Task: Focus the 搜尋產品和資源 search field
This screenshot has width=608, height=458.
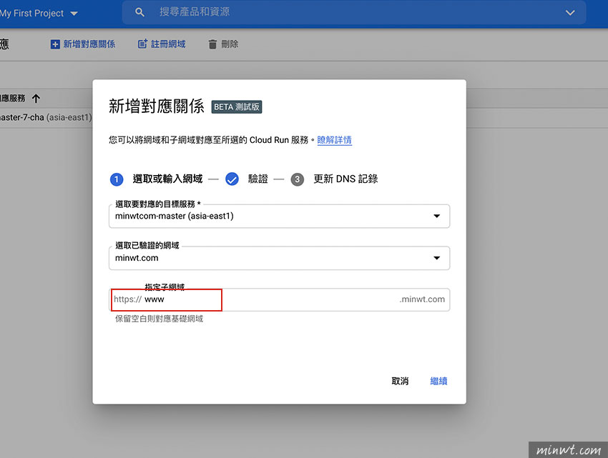Action: (354, 12)
